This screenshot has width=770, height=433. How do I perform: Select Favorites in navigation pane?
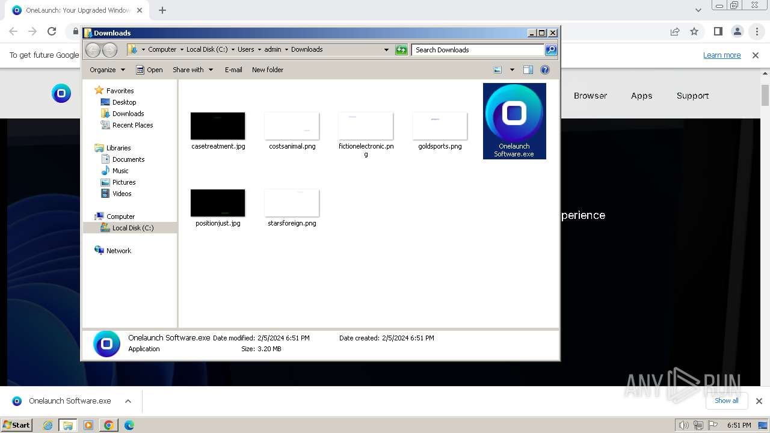(120, 91)
